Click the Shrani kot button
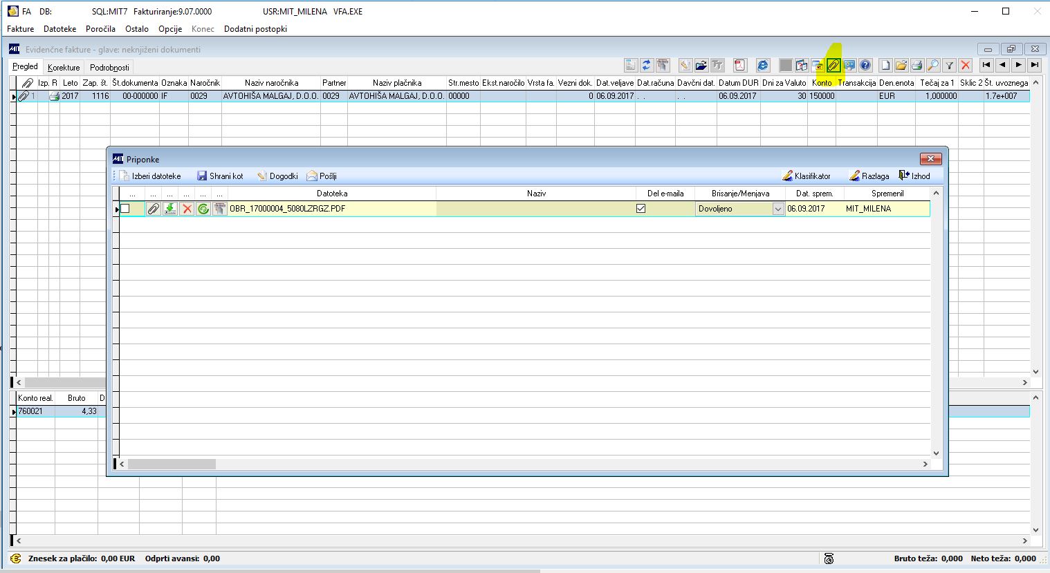Screen dimensions: 1050x573 click(220, 176)
